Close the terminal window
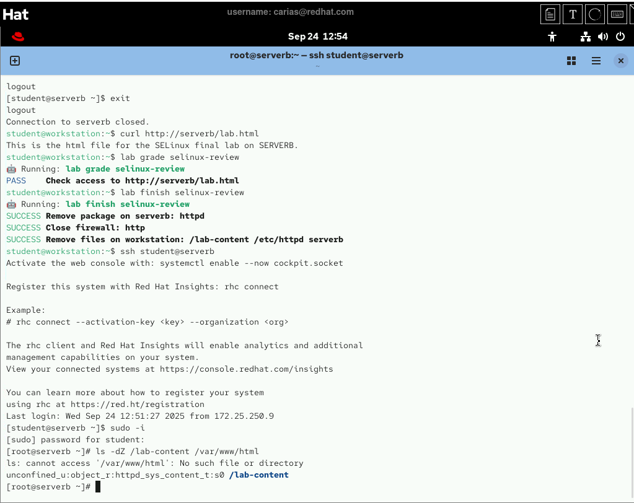The width and height of the screenshot is (634, 503). coord(620,61)
